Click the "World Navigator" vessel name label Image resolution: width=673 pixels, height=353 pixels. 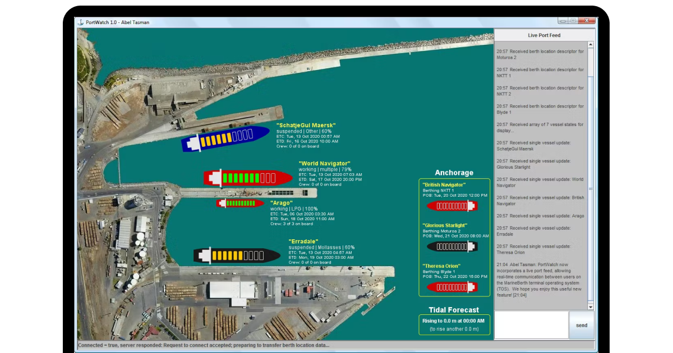point(324,164)
